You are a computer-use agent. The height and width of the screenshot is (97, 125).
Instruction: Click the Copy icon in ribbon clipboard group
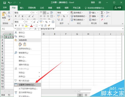9,16
